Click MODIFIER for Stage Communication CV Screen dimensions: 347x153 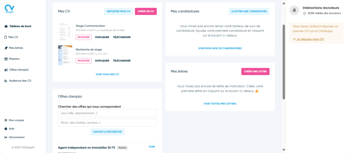click(x=83, y=37)
